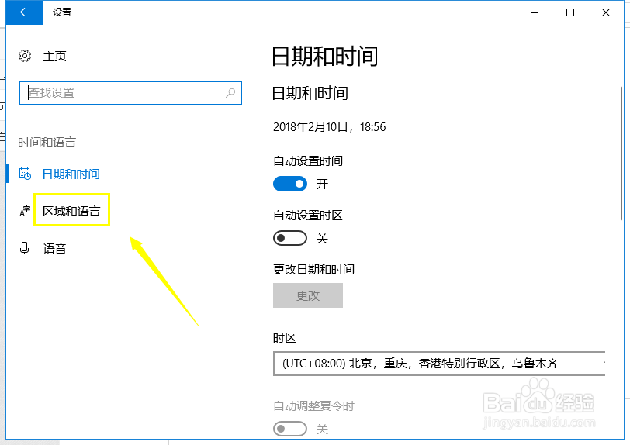Click the time zone dropdown arrow
Image resolution: width=630 pixels, height=445 pixels.
tap(604, 363)
